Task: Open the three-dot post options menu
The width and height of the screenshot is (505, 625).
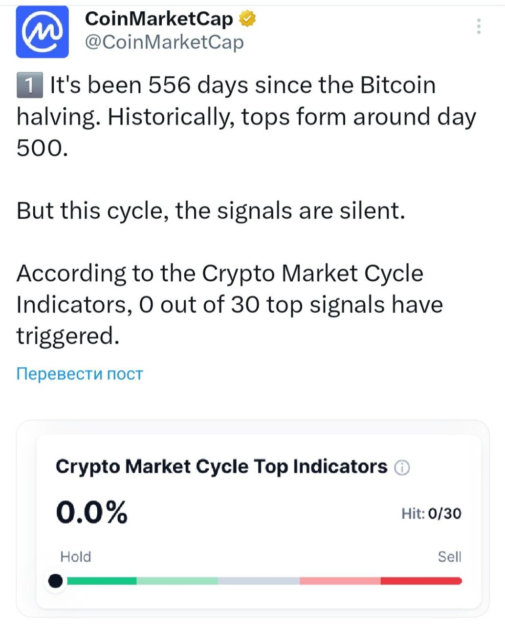Action: (x=479, y=26)
